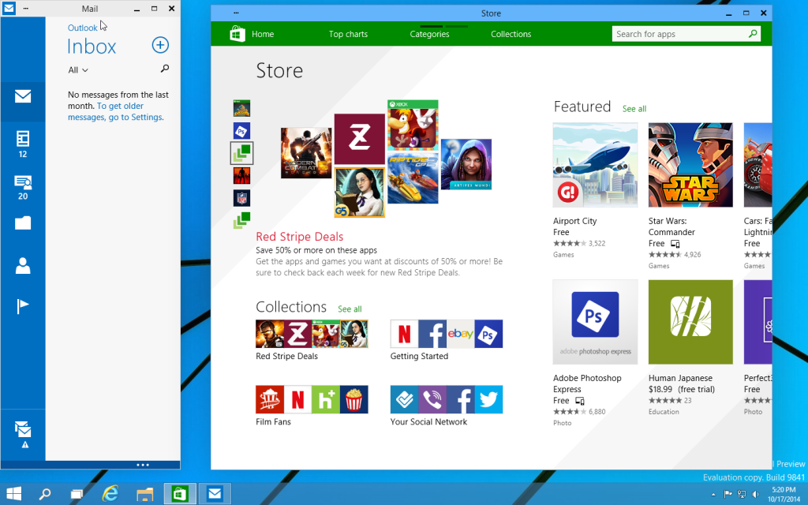Click 'See all' next to Featured
The height and width of the screenshot is (505, 808).
click(x=634, y=108)
